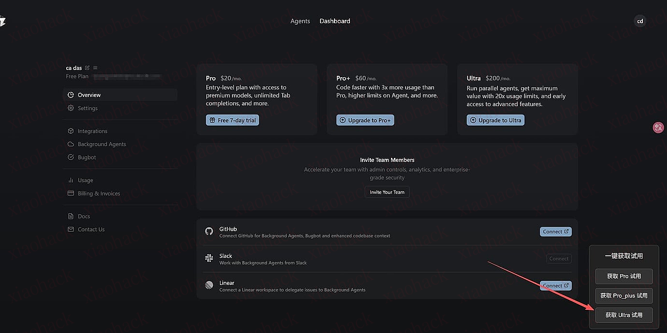The image size is (667, 333).
Task: Click the Settings gear icon in sidebar
Action: click(x=71, y=108)
